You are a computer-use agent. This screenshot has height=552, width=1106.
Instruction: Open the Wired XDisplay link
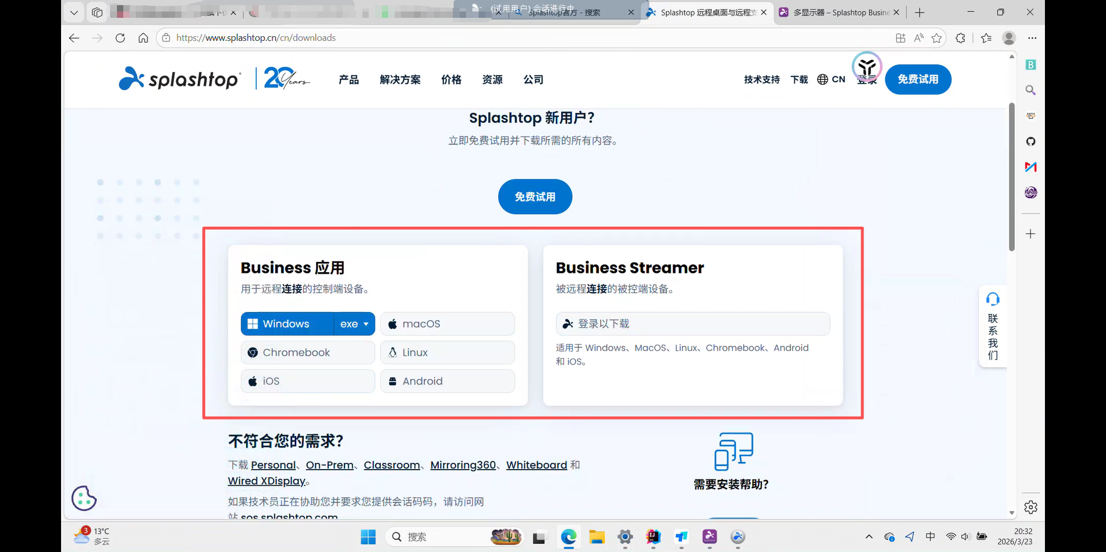point(267,481)
